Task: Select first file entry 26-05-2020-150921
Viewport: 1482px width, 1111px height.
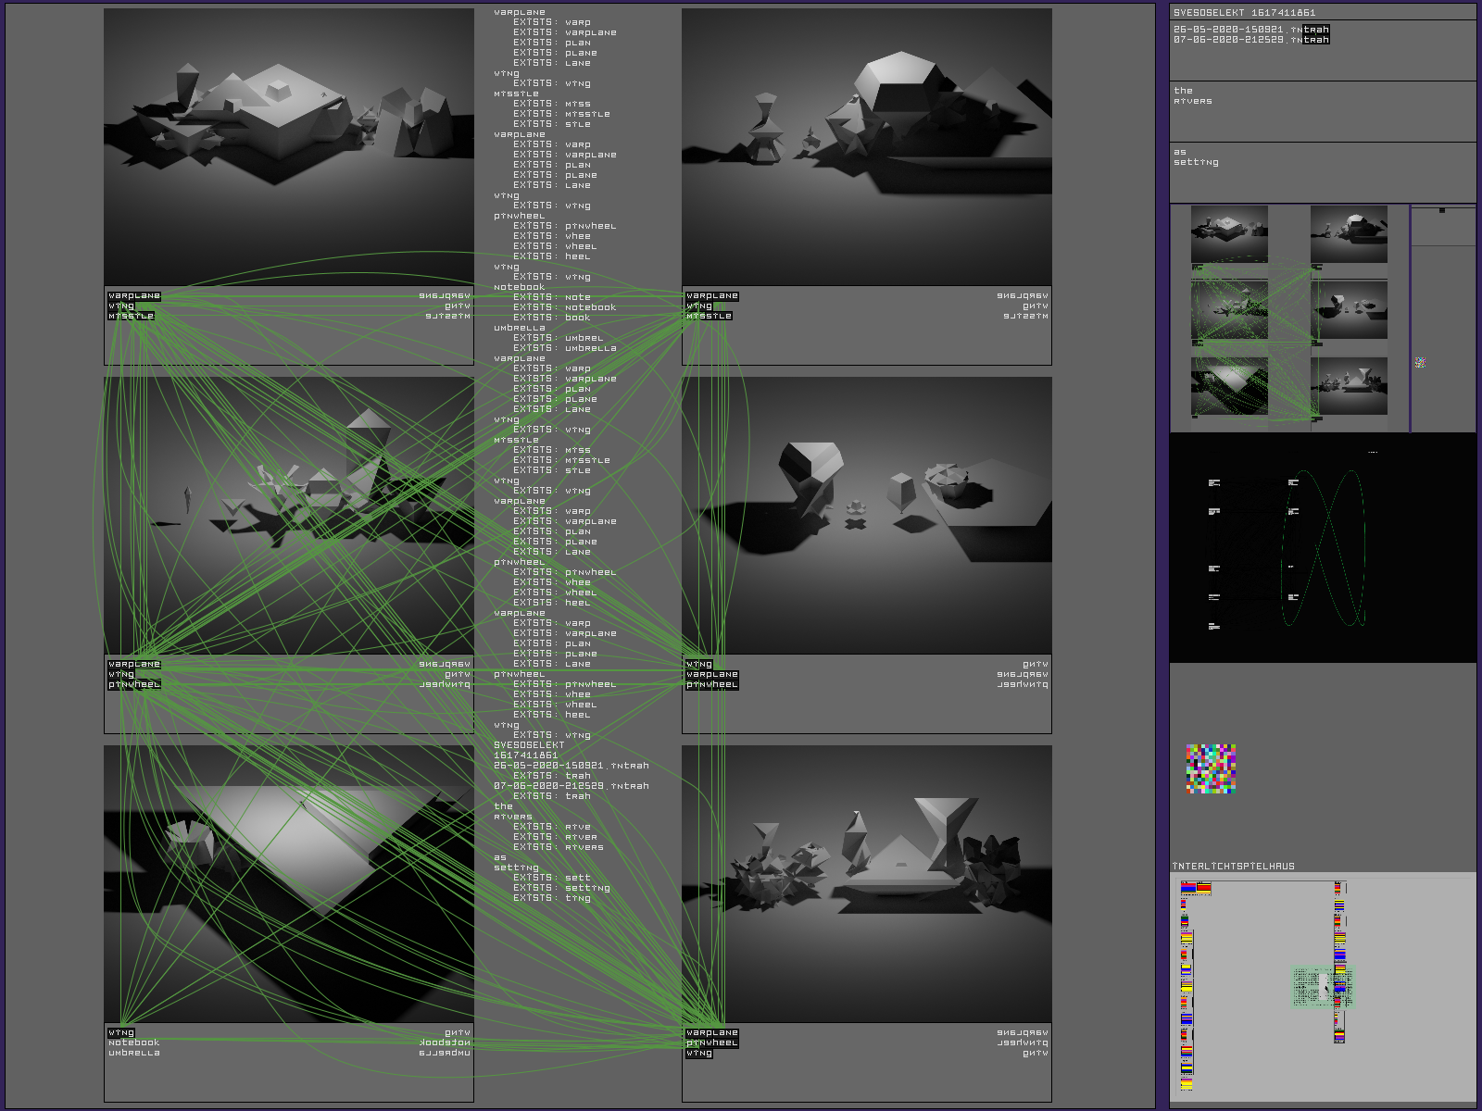Action: [x=1250, y=30]
